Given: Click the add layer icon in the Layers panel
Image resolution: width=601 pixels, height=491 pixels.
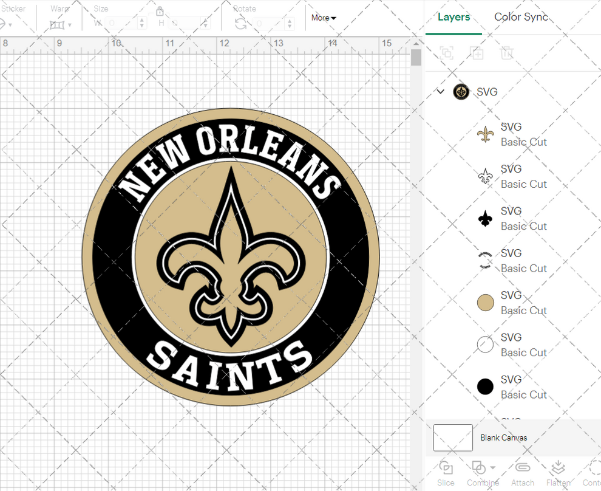Looking at the screenshot, I should pyautogui.click(x=477, y=53).
